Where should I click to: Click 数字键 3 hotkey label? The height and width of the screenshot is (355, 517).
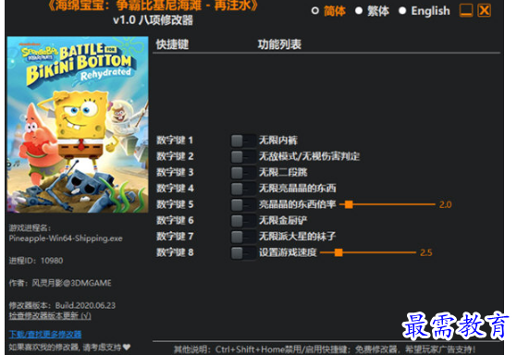(x=175, y=172)
